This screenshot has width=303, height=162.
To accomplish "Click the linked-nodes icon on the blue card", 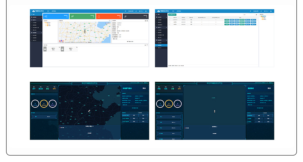I will [x=46, y=16].
